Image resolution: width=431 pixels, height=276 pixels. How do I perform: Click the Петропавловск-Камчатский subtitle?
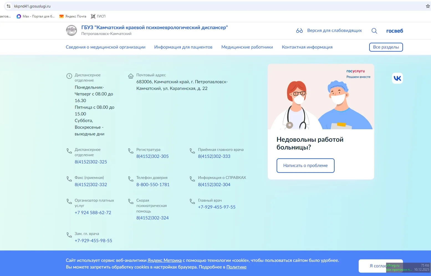click(106, 34)
